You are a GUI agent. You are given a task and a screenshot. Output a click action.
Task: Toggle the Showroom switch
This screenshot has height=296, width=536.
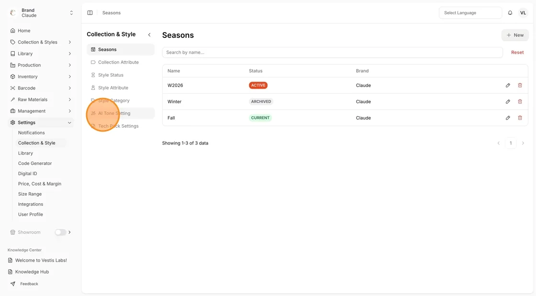[x=60, y=232]
